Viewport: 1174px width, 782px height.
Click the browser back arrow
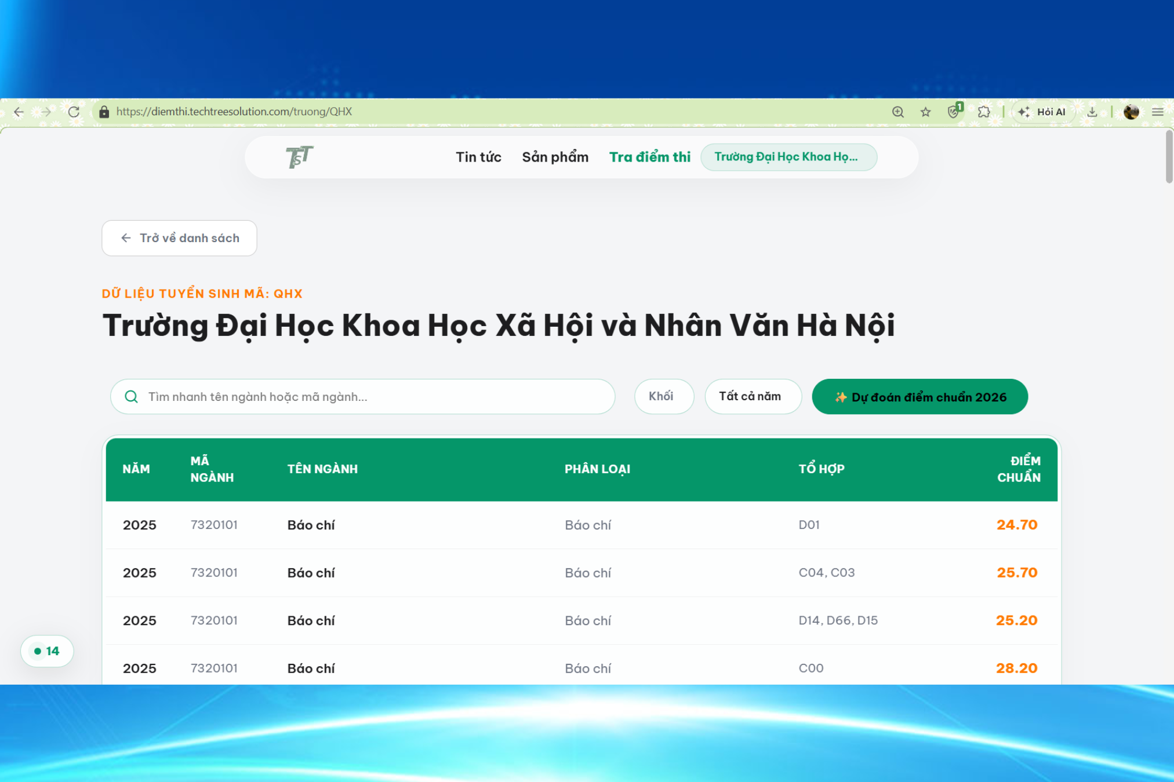[19, 112]
